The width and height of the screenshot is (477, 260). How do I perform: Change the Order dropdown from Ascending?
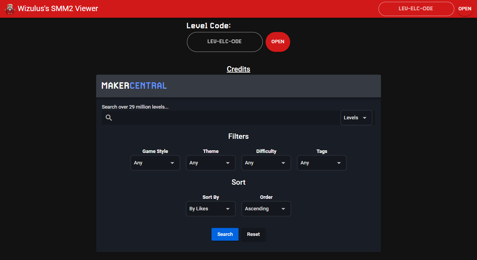point(266,209)
